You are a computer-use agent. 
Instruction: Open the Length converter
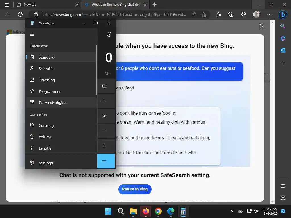click(61, 148)
